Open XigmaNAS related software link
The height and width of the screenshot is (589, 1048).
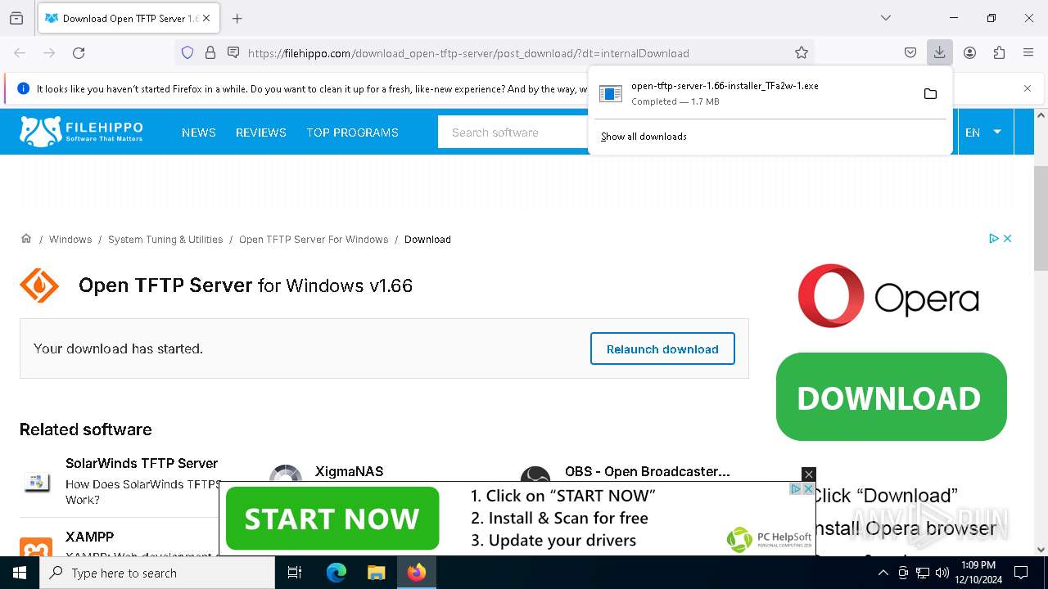(349, 471)
